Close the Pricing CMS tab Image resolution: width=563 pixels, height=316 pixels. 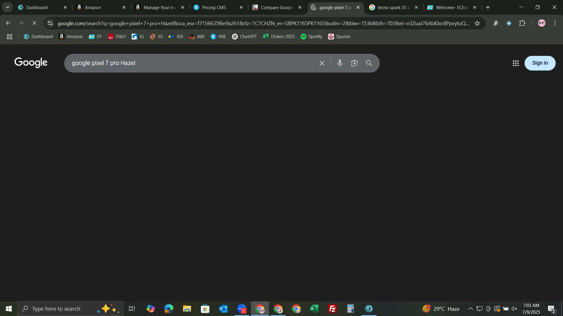point(241,8)
